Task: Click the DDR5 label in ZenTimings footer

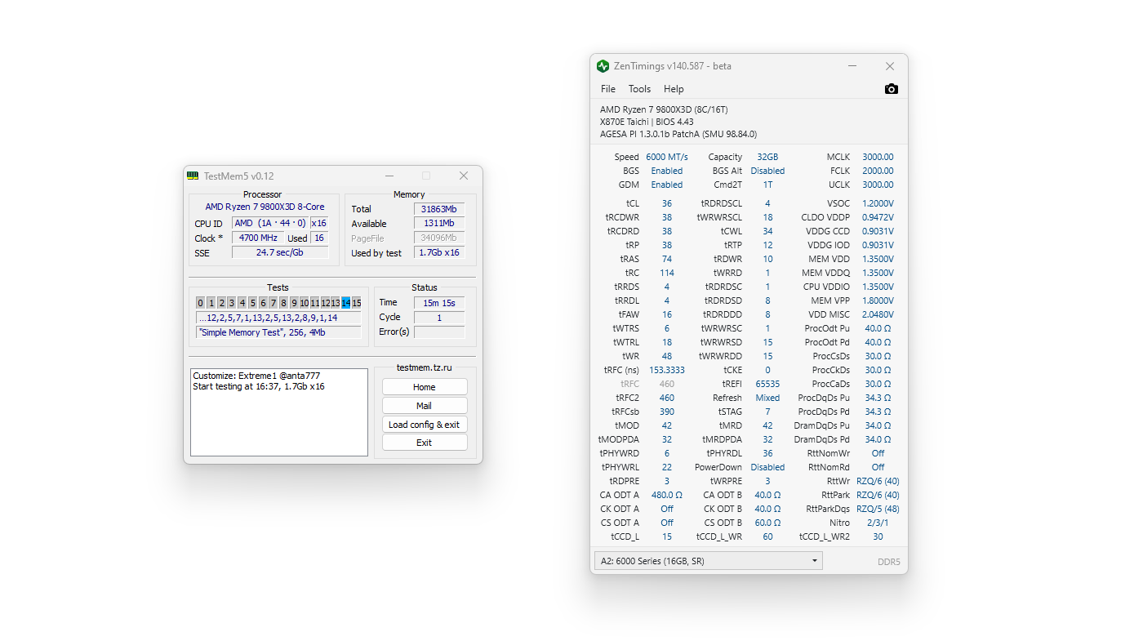Action: [888, 562]
